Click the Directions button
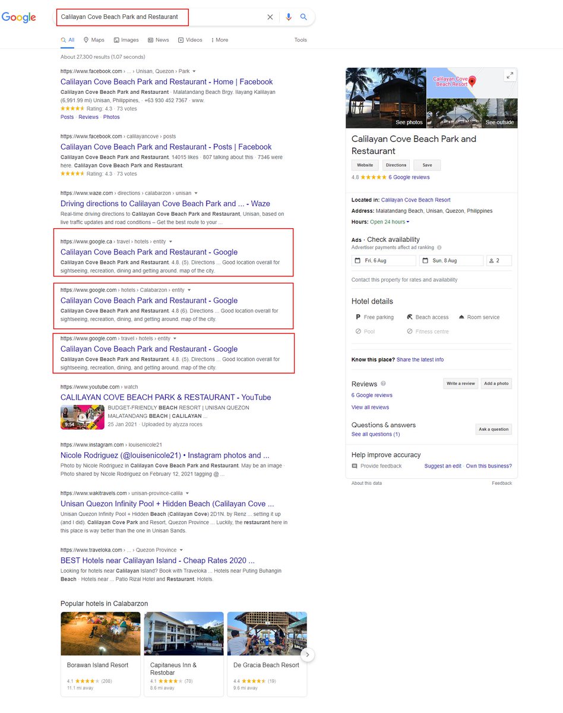This screenshot has width=563, height=713. (396, 165)
